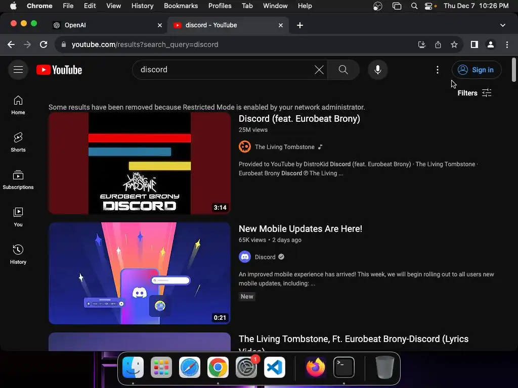Screen dimensions: 518x388
Task: Open the Apple menu
Action: pos(13,6)
